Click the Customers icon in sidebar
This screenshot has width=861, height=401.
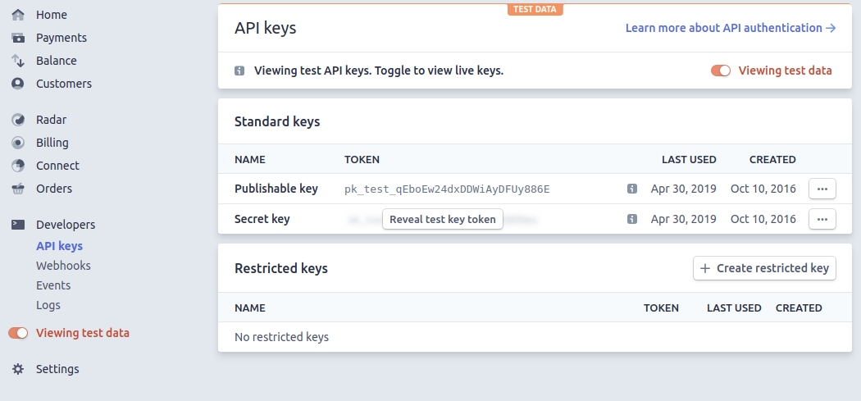18,84
